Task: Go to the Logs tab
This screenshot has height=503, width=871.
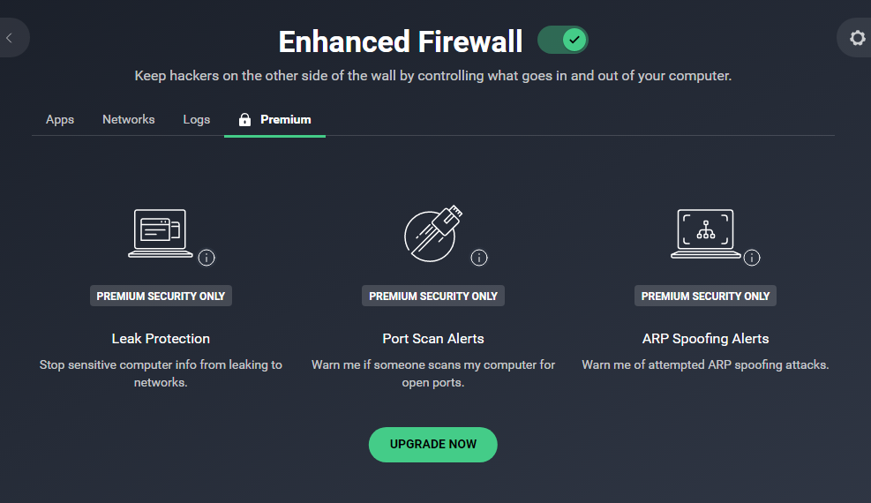Action: (x=197, y=119)
